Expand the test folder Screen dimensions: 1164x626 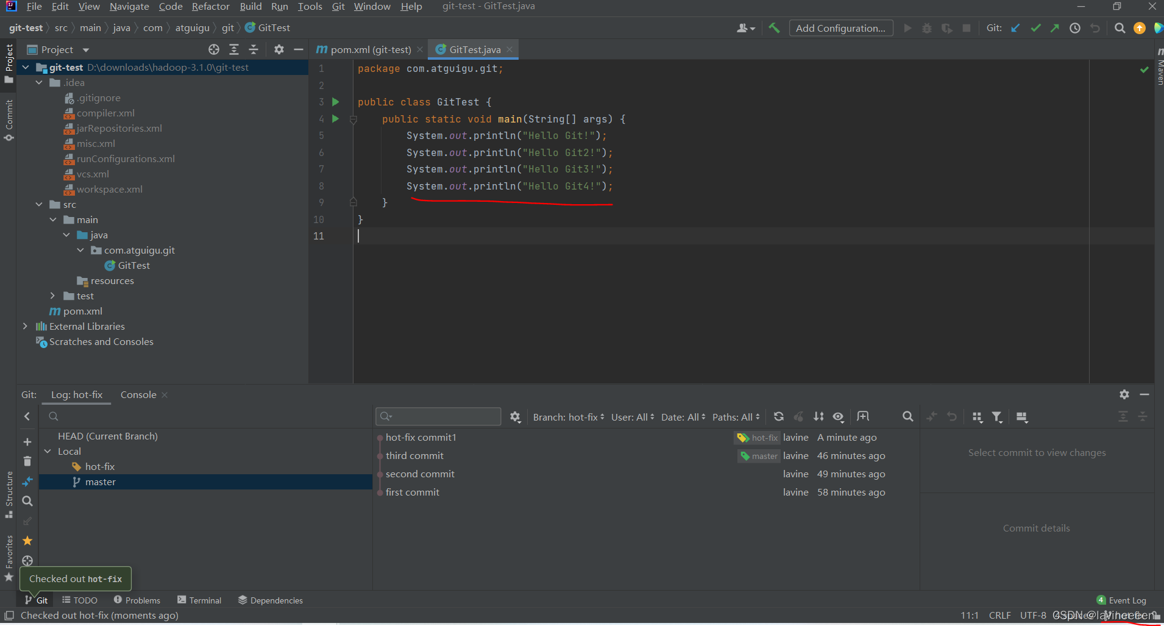click(x=53, y=296)
